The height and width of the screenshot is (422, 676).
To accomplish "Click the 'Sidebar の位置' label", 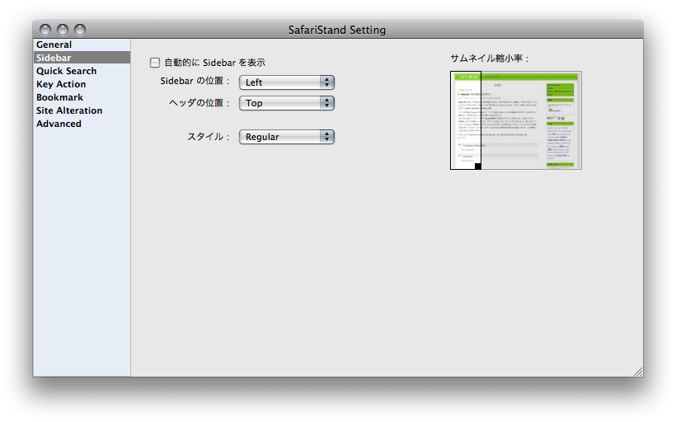I will coord(195,81).
